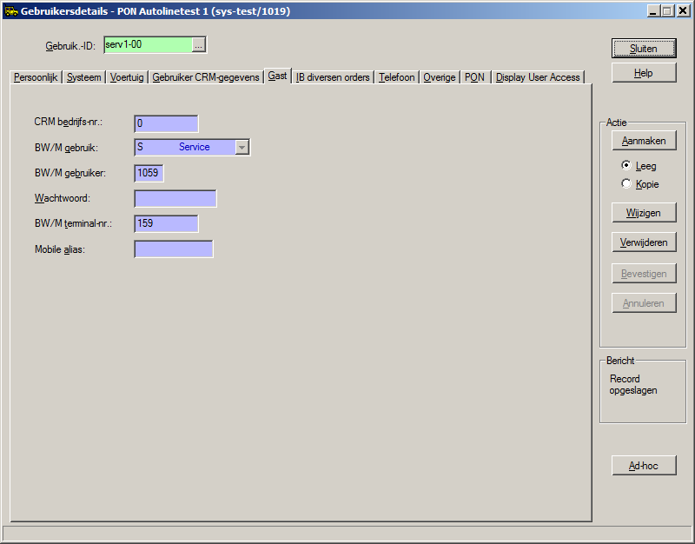Viewport: 695px width, 544px height.
Task: Click the Annuleren button
Action: click(644, 303)
